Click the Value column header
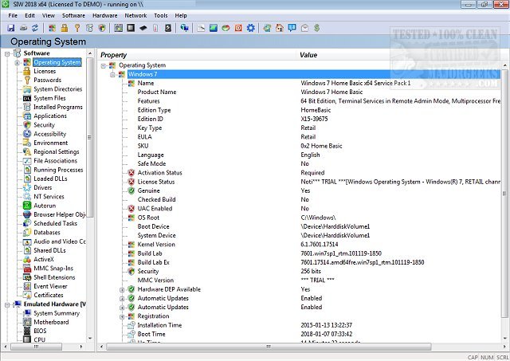 [308, 55]
